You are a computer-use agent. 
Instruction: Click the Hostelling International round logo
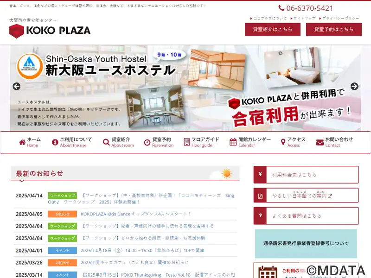[x=30, y=66]
